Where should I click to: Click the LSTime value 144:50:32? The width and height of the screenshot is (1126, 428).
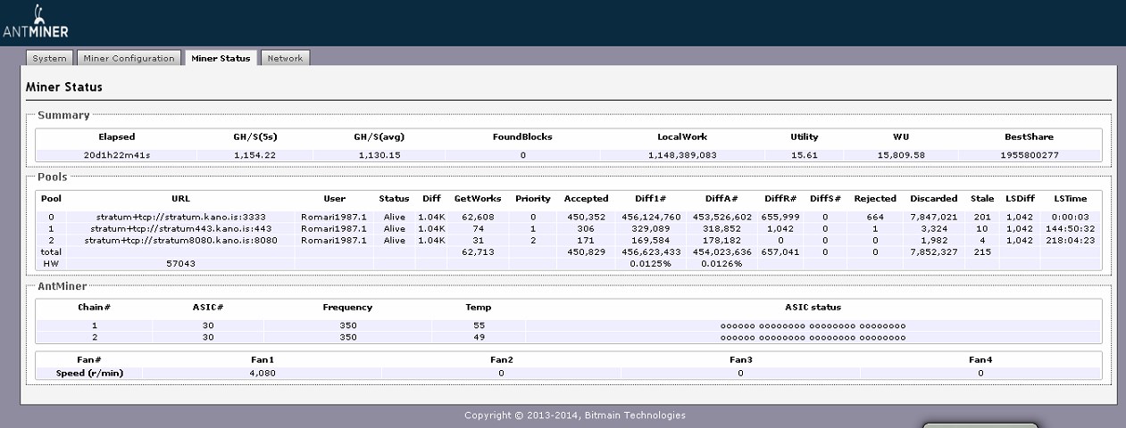point(1070,228)
